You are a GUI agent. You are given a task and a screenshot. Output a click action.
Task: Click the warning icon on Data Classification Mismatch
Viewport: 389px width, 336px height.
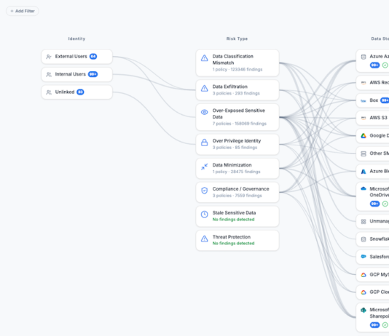pos(204,58)
